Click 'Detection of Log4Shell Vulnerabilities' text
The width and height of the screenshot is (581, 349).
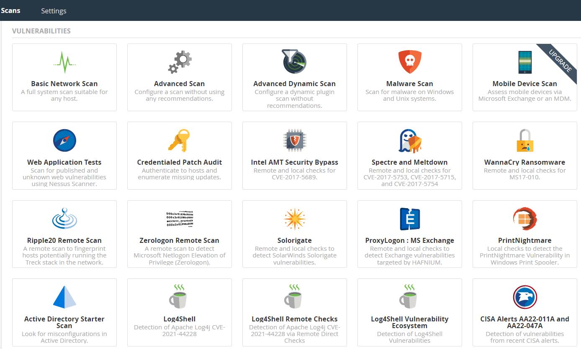[x=410, y=337]
